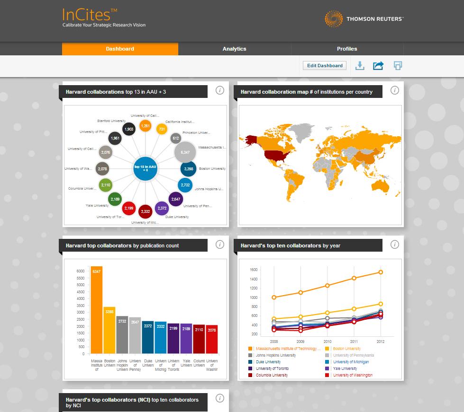Open info for Harvard collaborations top 13 panel
The image size is (464, 412).
pos(219,90)
